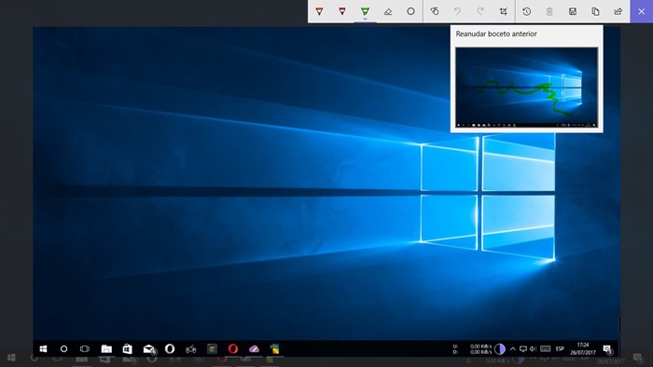Click the resume previous sketch history icon
This screenshot has width=653, height=367.
(527, 11)
